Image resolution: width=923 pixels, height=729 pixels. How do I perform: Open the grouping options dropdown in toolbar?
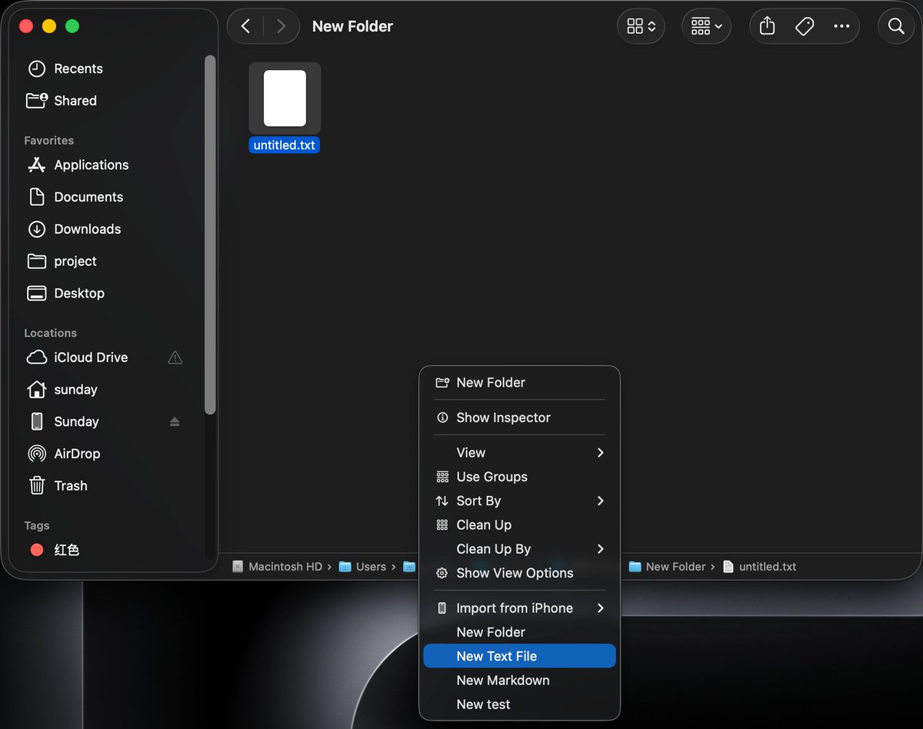(706, 26)
